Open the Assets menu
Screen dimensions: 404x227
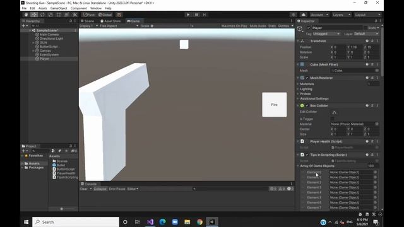click(x=43, y=8)
